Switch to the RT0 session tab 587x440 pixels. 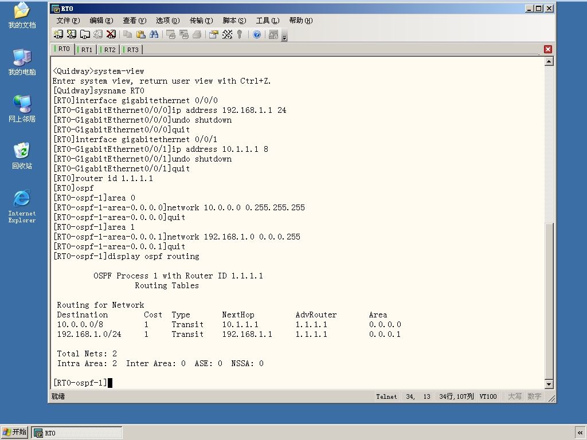(62, 49)
